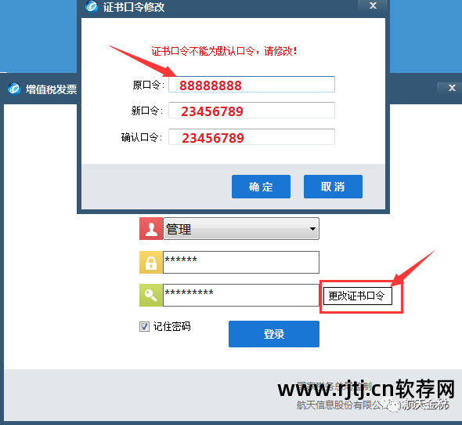This screenshot has width=462, height=425.
Task: Click the 确认口令 input field
Action: (x=251, y=136)
